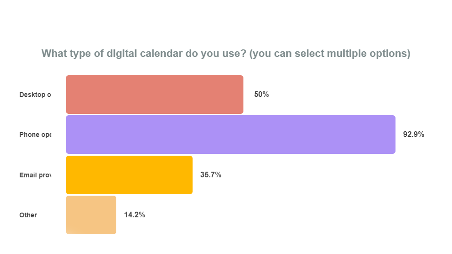
Task: Click the right end of red bar
Action: 242,95
